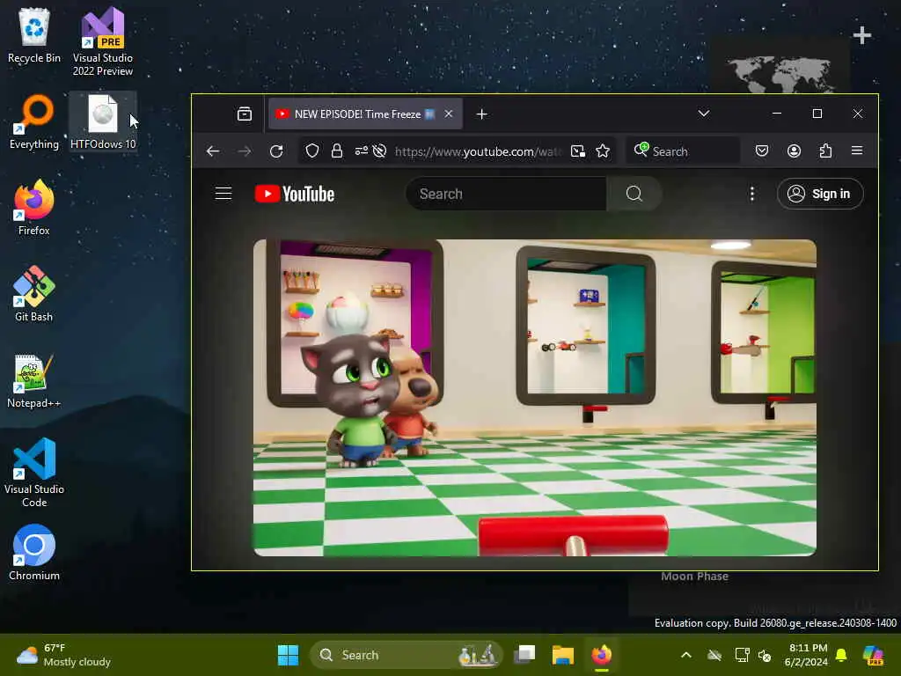Open the YouTube guide hamburger menu
Image resolution: width=901 pixels, height=676 pixels.
[x=223, y=194]
